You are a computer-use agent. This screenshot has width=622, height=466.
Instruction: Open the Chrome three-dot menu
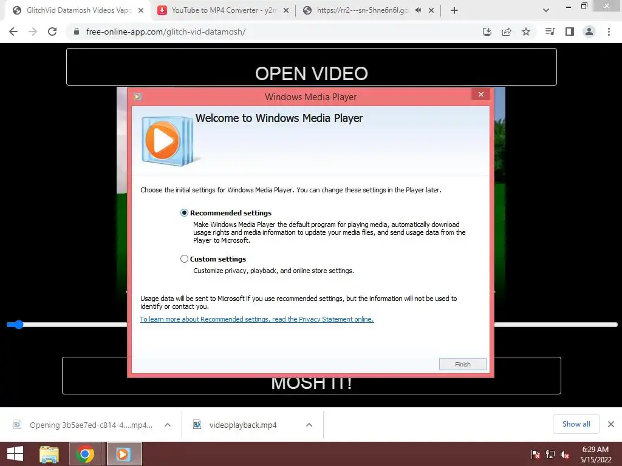pyautogui.click(x=609, y=32)
